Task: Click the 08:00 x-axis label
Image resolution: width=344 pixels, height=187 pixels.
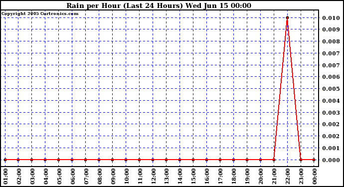Action: pos(99,177)
